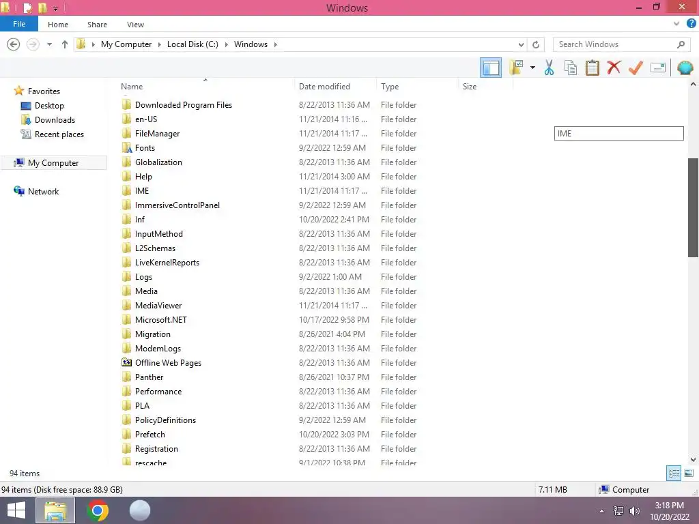
Task: Click Local Disk (C:) breadcrumb
Action: tap(192, 44)
